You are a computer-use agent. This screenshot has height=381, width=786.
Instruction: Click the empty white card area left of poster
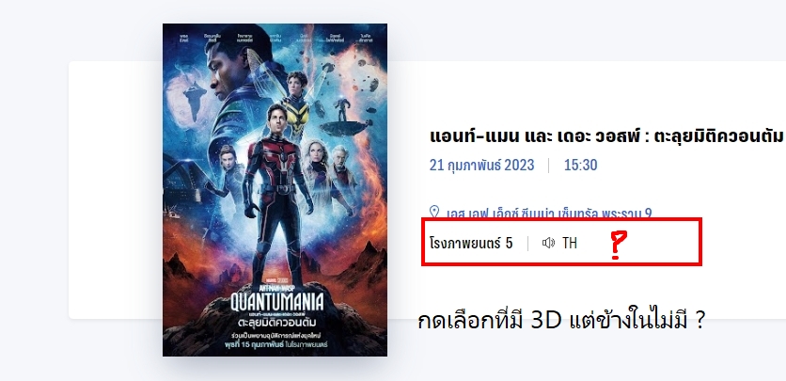point(116,190)
